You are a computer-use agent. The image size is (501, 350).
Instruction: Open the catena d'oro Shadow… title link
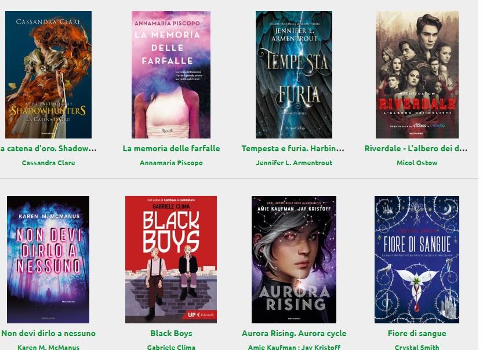click(x=48, y=148)
